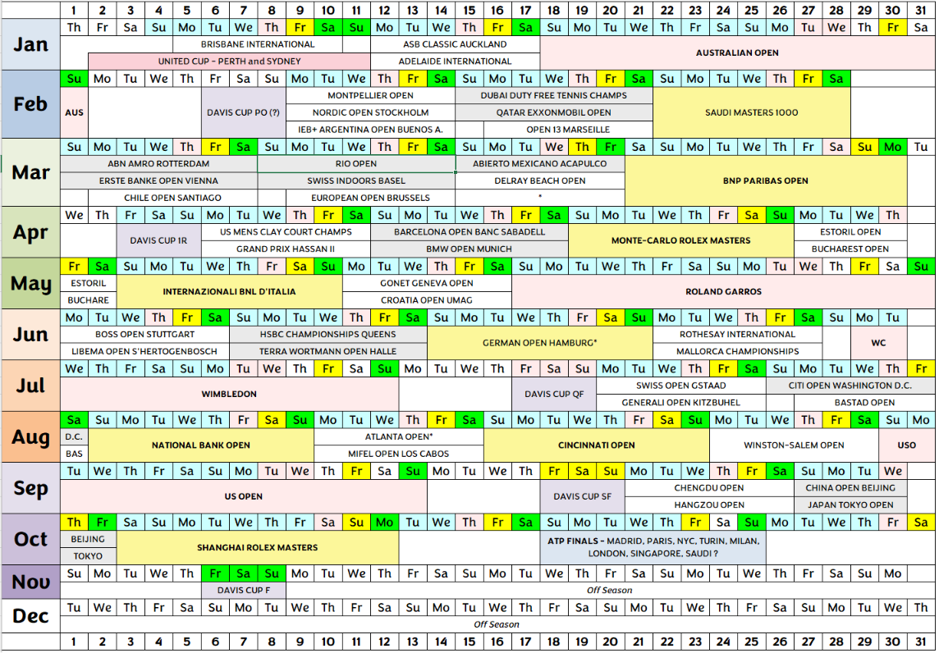Click the ATP FINALS cities cell

[x=653, y=548]
